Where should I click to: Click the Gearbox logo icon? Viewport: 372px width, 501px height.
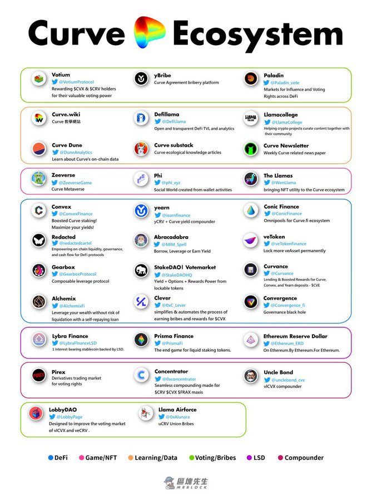point(39,271)
